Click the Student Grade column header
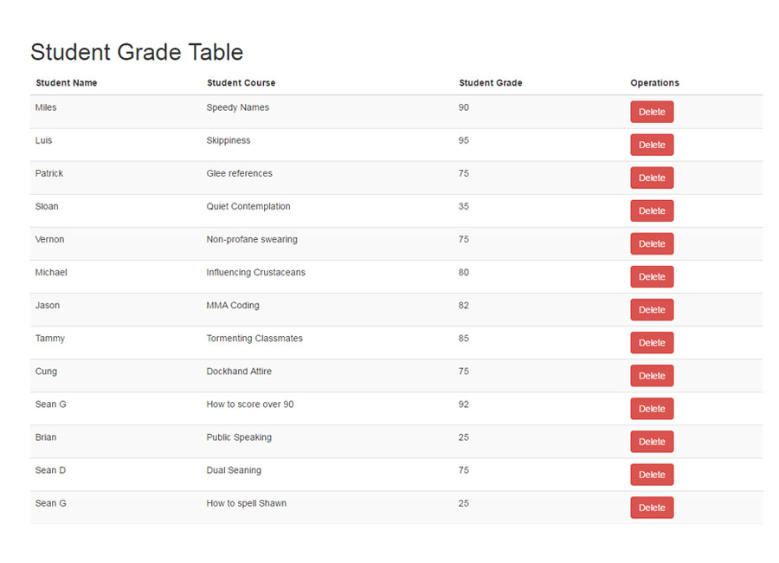The width and height of the screenshot is (779, 563). pos(491,82)
